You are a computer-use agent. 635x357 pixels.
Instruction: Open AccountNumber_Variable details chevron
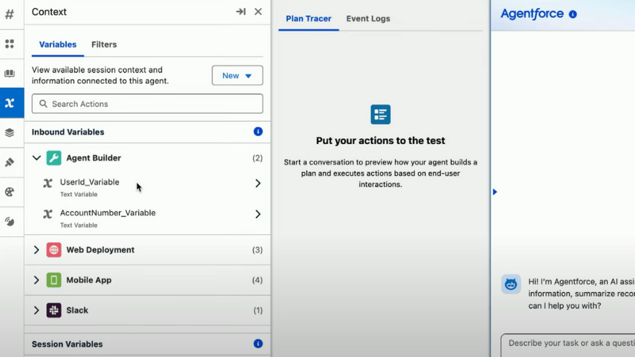258,214
